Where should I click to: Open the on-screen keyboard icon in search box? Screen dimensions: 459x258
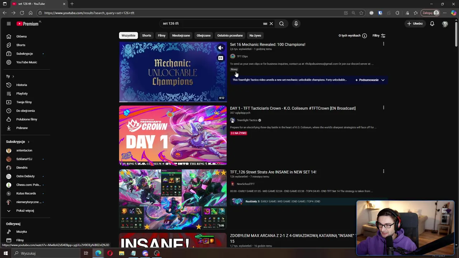[265, 24]
